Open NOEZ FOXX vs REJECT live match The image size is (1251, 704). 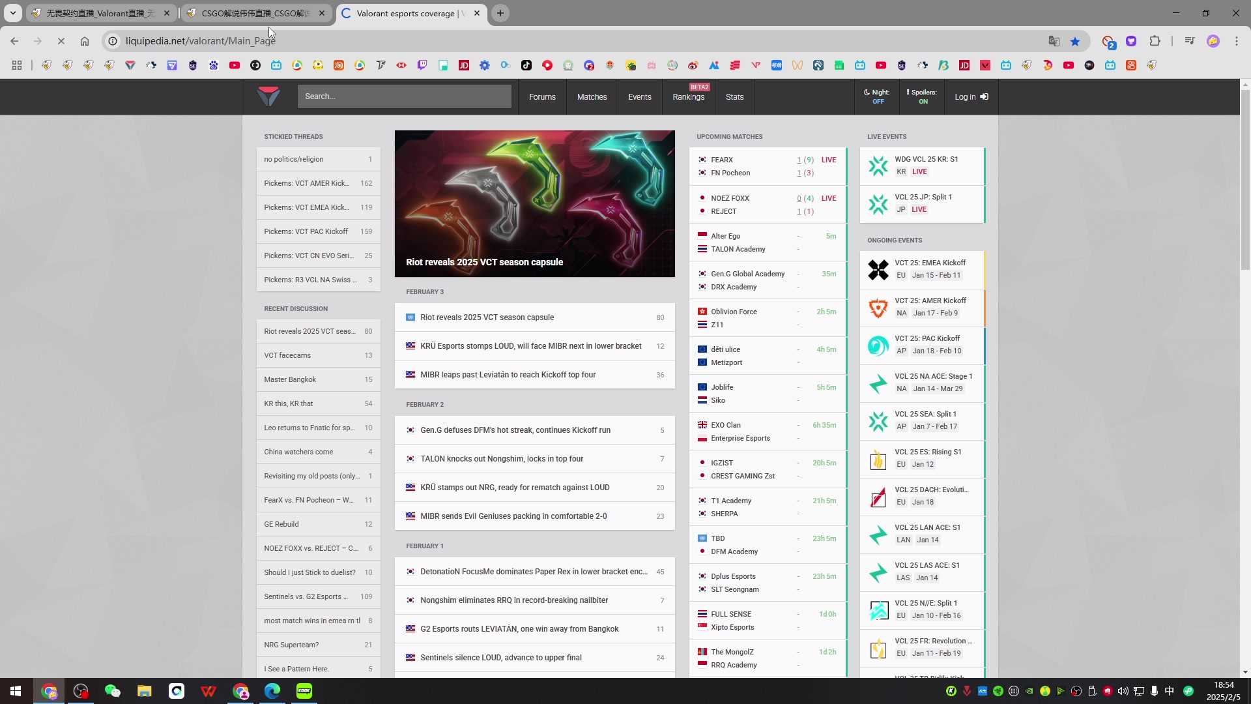(768, 205)
